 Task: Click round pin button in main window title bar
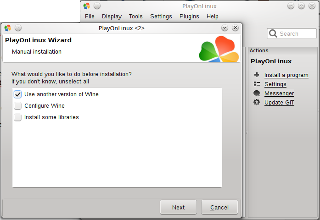[97, 6]
